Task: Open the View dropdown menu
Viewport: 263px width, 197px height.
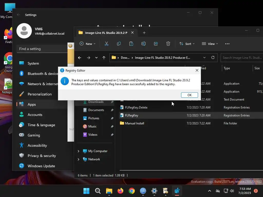Action: [210, 44]
